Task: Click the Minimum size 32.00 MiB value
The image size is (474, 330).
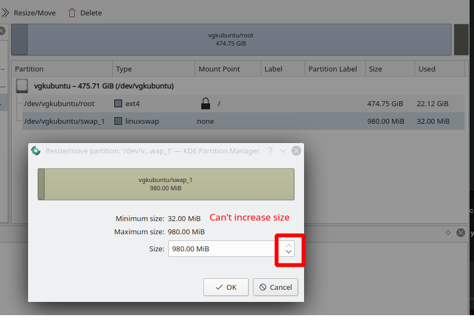Action: pyautogui.click(x=184, y=219)
